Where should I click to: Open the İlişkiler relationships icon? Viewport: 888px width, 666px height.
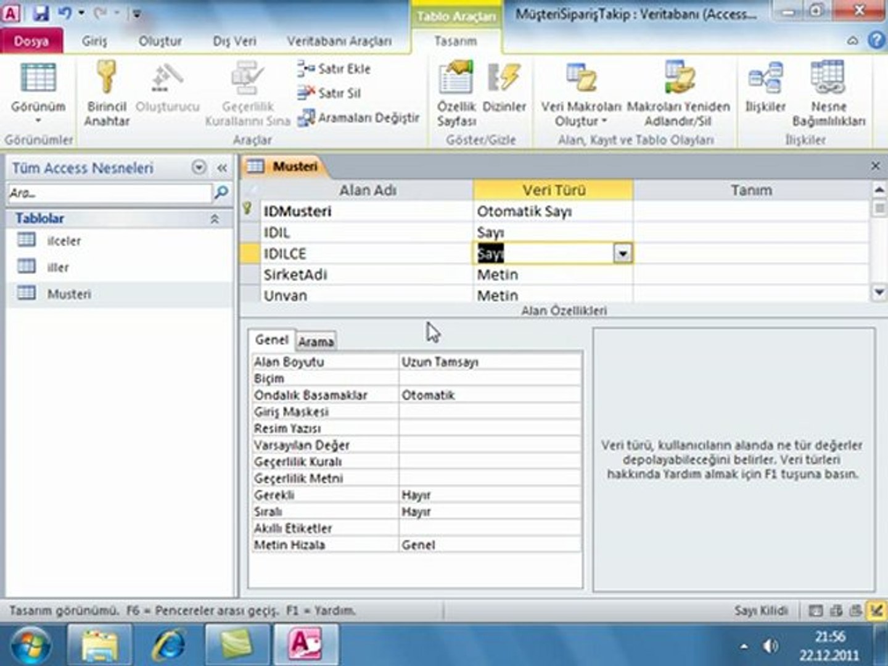coord(765,79)
